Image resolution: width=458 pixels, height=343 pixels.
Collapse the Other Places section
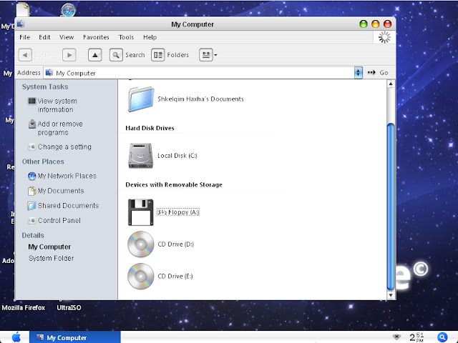coord(44,161)
